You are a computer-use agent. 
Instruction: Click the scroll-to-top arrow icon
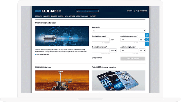point(147,44)
